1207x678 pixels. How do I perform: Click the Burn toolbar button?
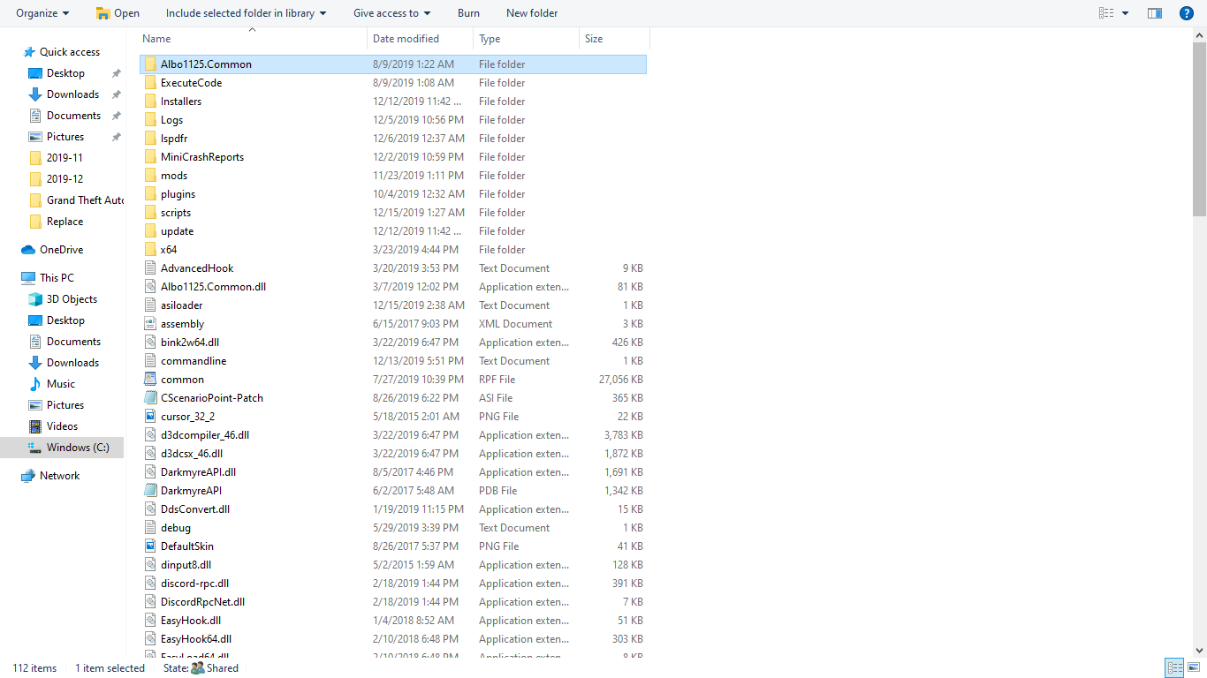coord(469,13)
